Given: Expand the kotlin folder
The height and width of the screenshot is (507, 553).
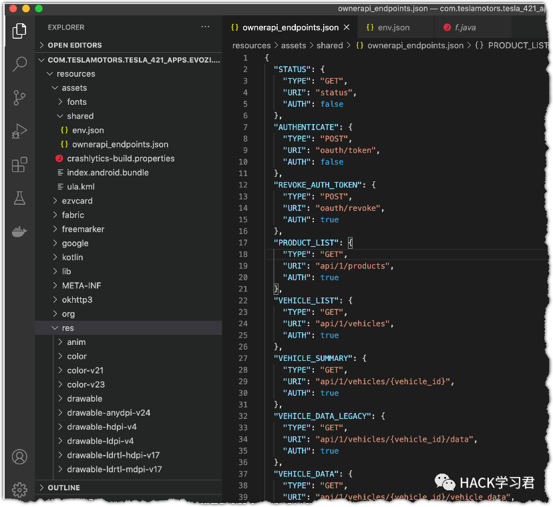Looking at the screenshot, I should pos(55,257).
